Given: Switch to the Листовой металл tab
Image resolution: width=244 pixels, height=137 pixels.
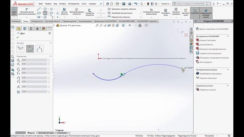Looking at the screenshot, I should pos(53,21).
